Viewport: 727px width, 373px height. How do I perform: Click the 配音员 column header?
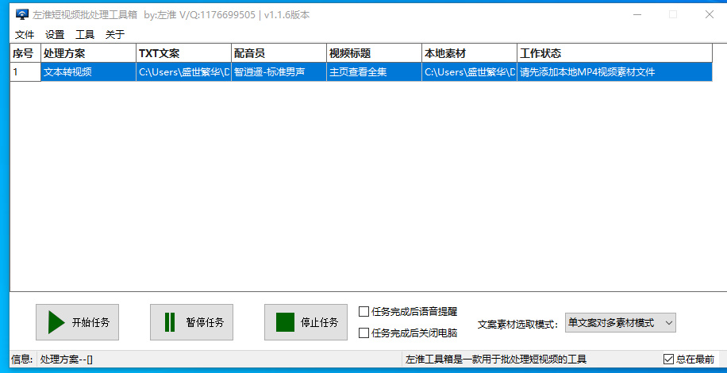(279, 53)
